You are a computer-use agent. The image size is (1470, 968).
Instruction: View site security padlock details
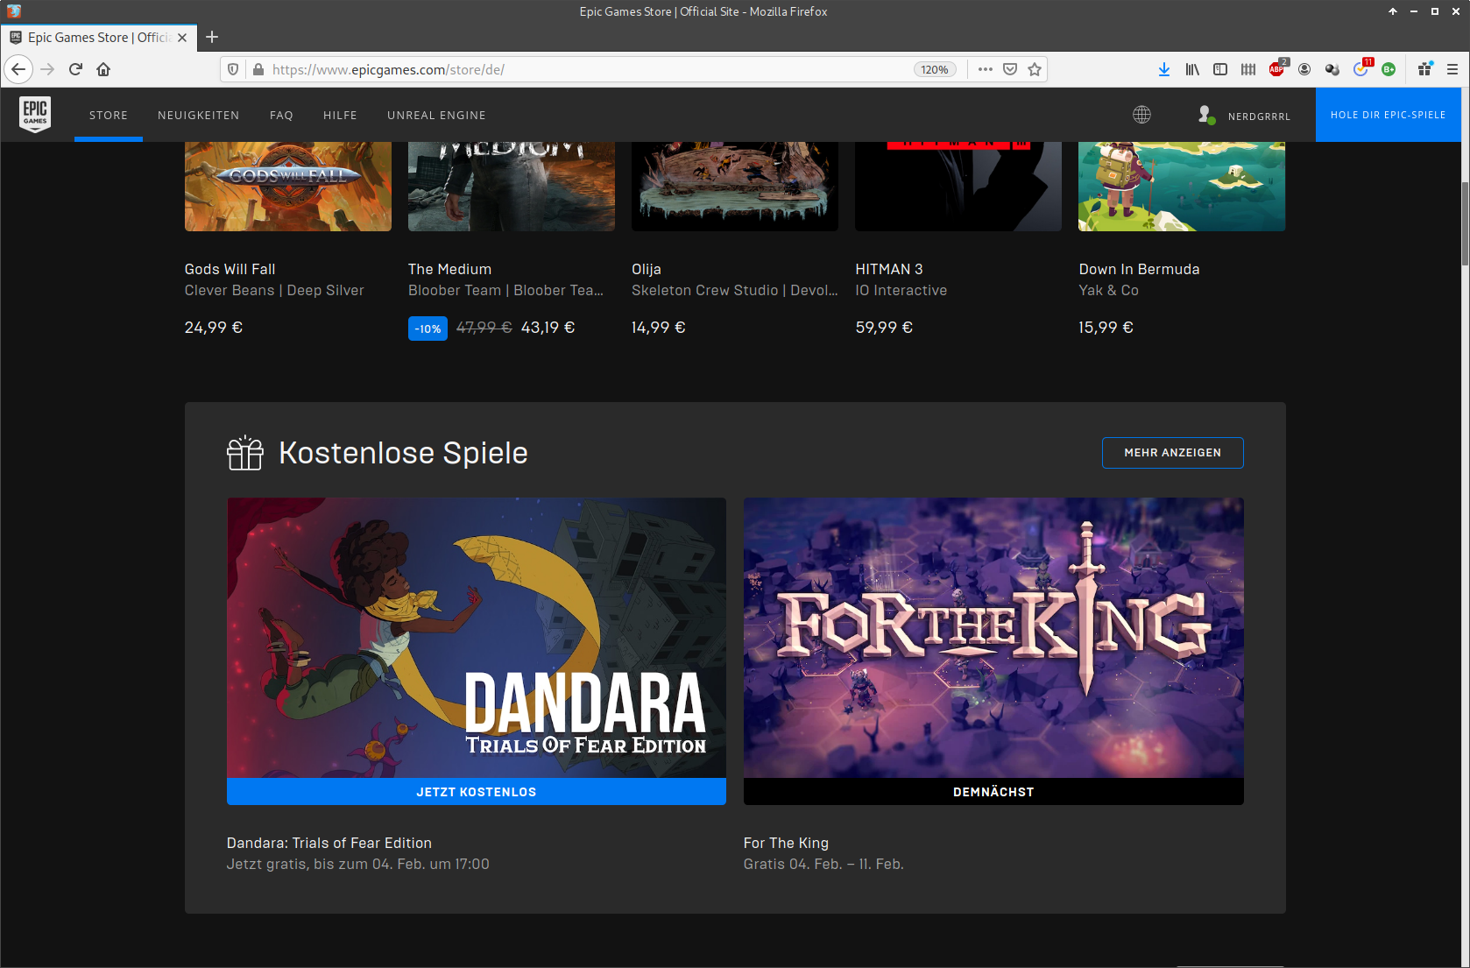point(258,69)
